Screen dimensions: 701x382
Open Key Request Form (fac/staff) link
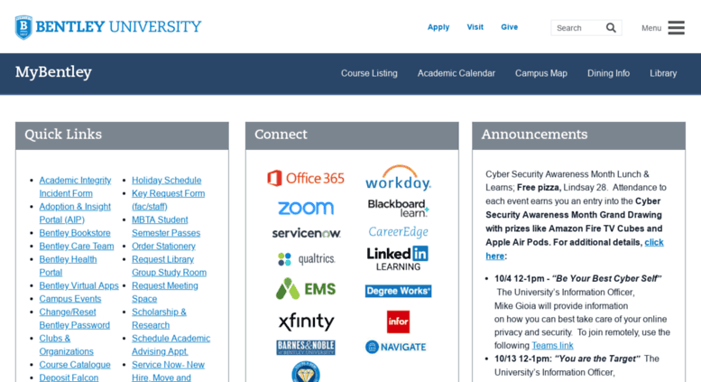click(168, 200)
